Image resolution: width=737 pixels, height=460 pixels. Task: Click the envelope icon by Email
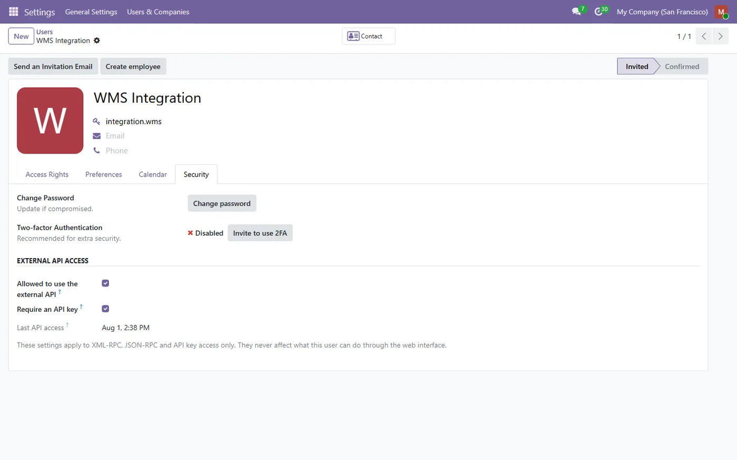tap(96, 136)
